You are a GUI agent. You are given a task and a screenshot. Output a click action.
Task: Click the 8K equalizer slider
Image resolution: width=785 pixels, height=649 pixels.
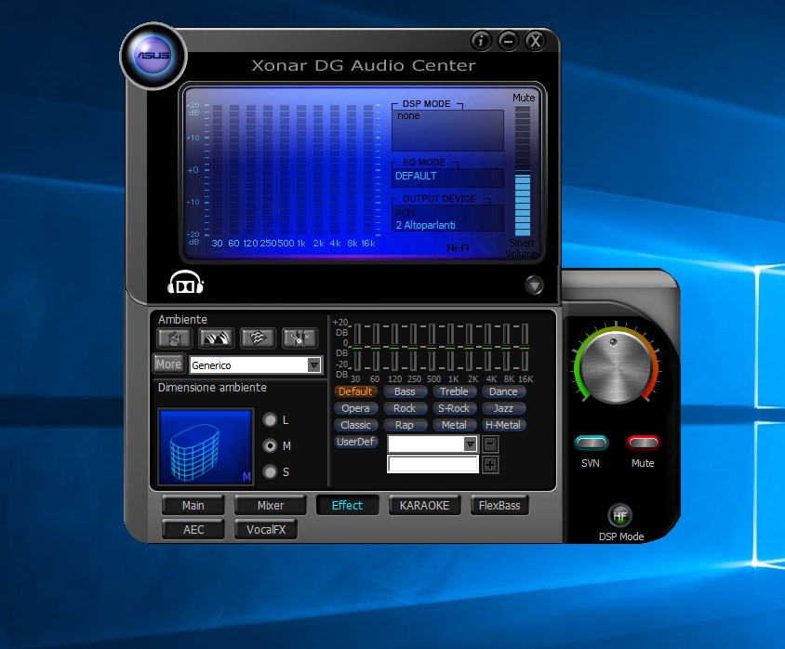click(x=506, y=347)
